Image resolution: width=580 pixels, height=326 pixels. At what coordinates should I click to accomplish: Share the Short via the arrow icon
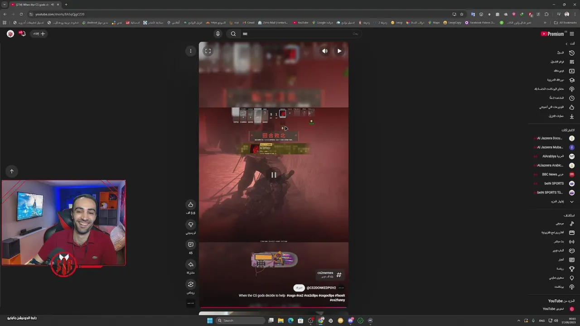pyautogui.click(x=191, y=264)
